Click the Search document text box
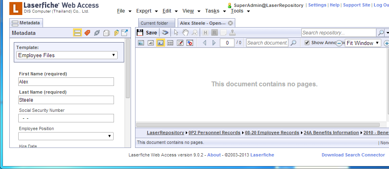The width and height of the screenshot is (389, 169). point(267,43)
